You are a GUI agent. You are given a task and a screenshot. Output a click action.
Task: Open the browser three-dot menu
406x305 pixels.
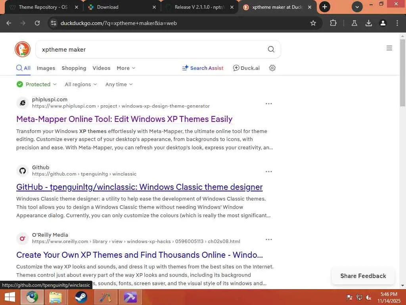tap(397, 23)
